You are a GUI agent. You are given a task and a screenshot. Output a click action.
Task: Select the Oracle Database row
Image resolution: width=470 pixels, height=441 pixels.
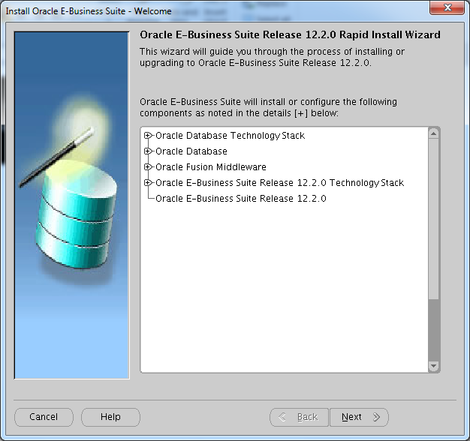pyautogui.click(x=191, y=151)
